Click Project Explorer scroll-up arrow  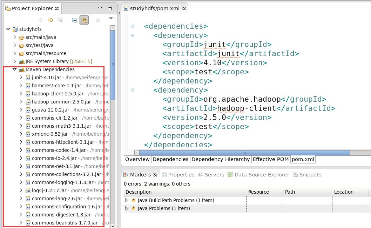(x=113, y=28)
